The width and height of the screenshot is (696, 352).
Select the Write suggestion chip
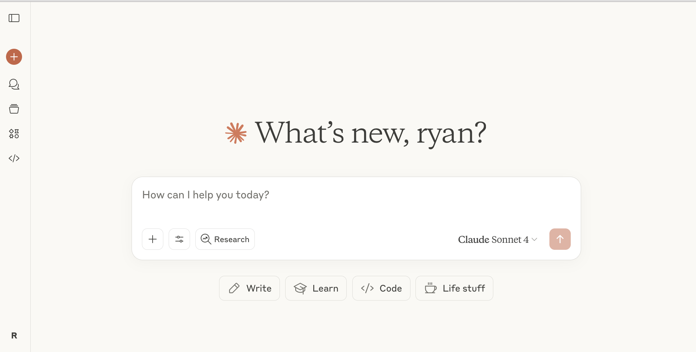point(249,288)
